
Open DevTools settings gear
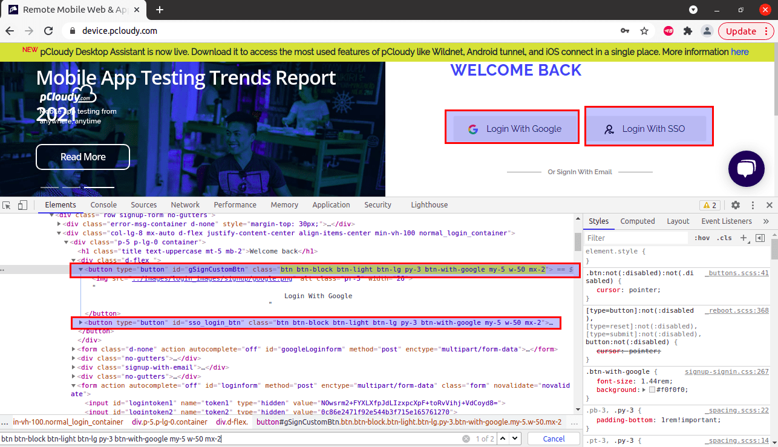coord(736,205)
